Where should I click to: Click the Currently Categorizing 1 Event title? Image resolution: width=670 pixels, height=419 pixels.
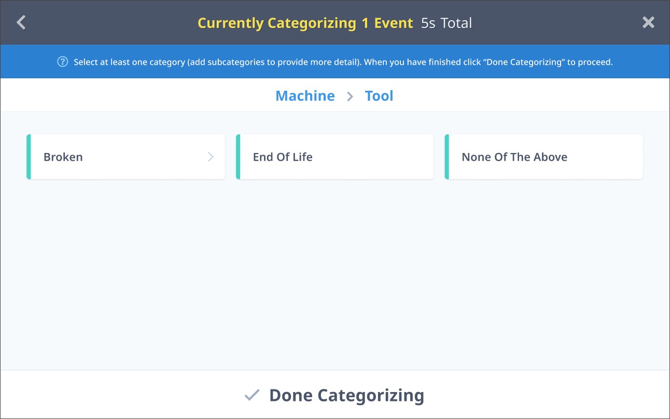click(305, 23)
